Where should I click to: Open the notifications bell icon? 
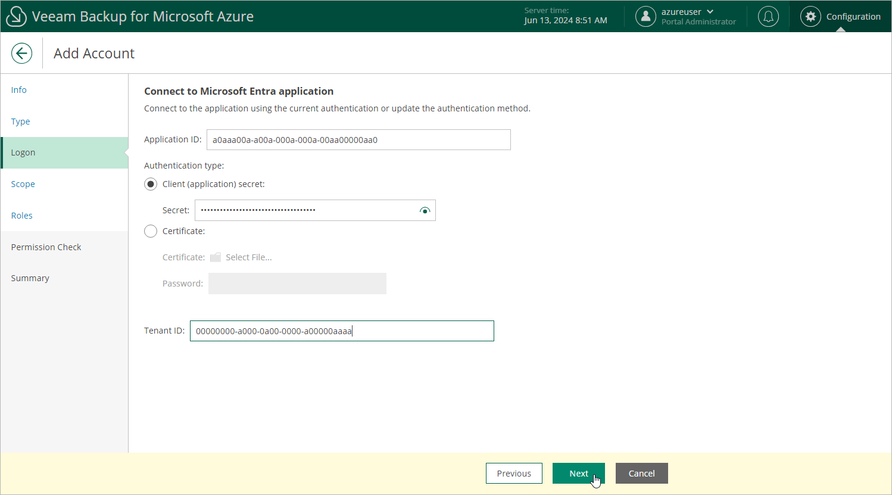(768, 17)
